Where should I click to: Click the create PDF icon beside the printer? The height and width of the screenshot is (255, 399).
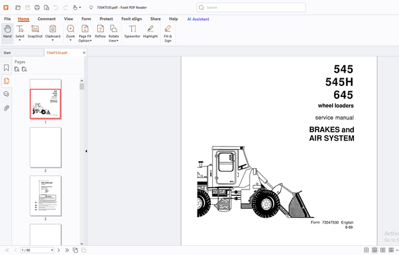pyautogui.click(x=46, y=8)
